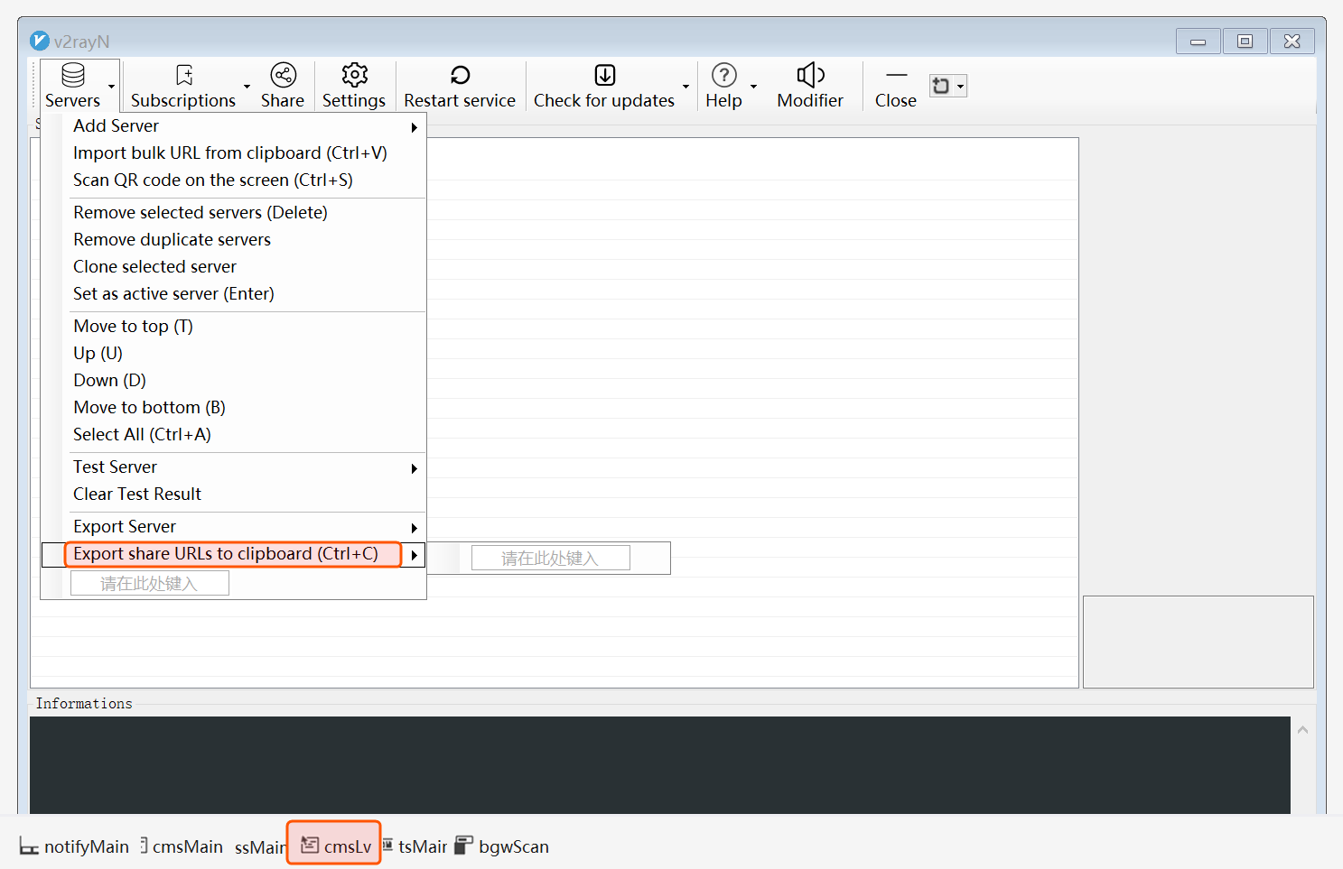1343x869 pixels.
Task: Click the Informations scrollbar up arrow
Action: coord(1302,729)
